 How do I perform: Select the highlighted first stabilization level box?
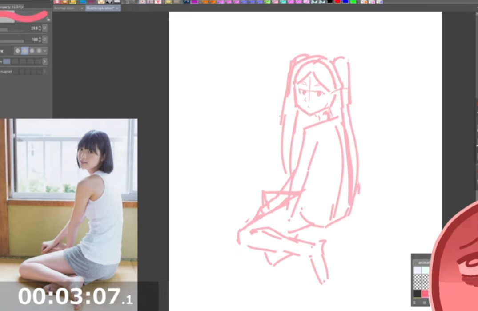[x=7, y=61]
